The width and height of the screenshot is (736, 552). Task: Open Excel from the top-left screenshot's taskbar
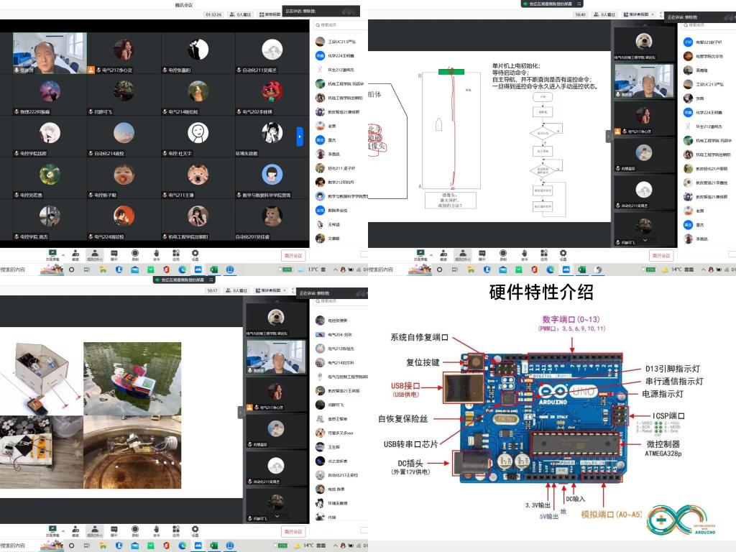pyautogui.click(x=213, y=270)
